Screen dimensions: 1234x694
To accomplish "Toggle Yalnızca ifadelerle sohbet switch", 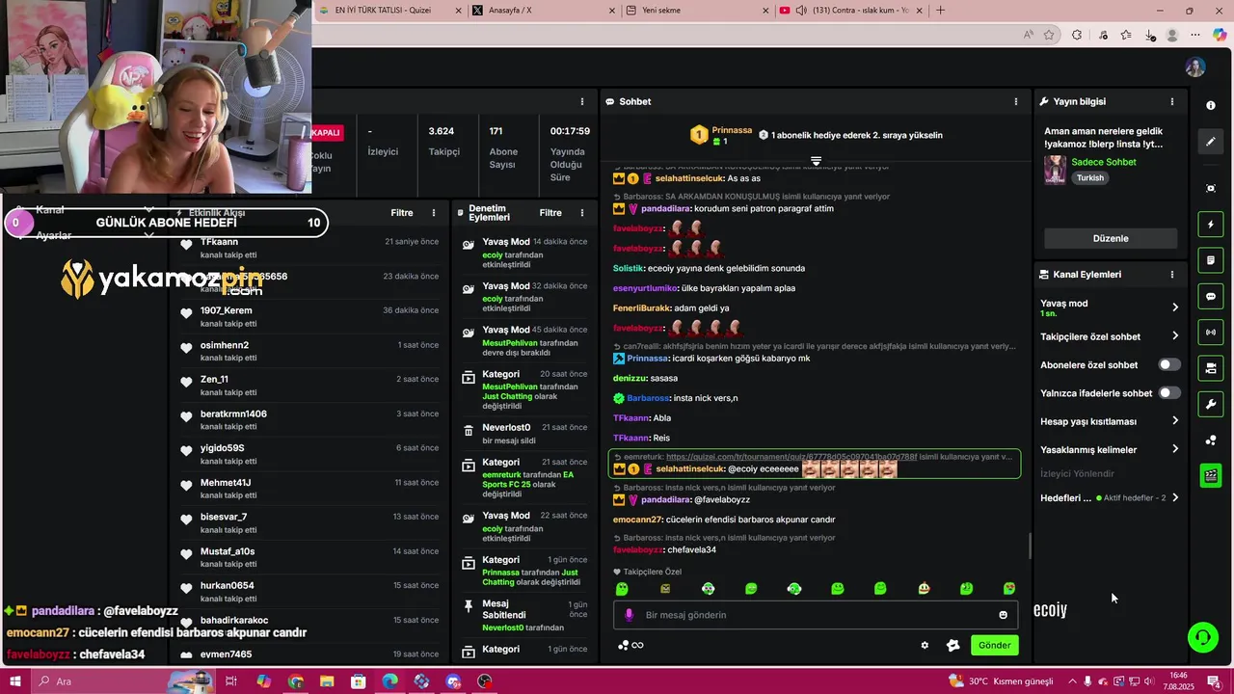I will pos(1168,393).
